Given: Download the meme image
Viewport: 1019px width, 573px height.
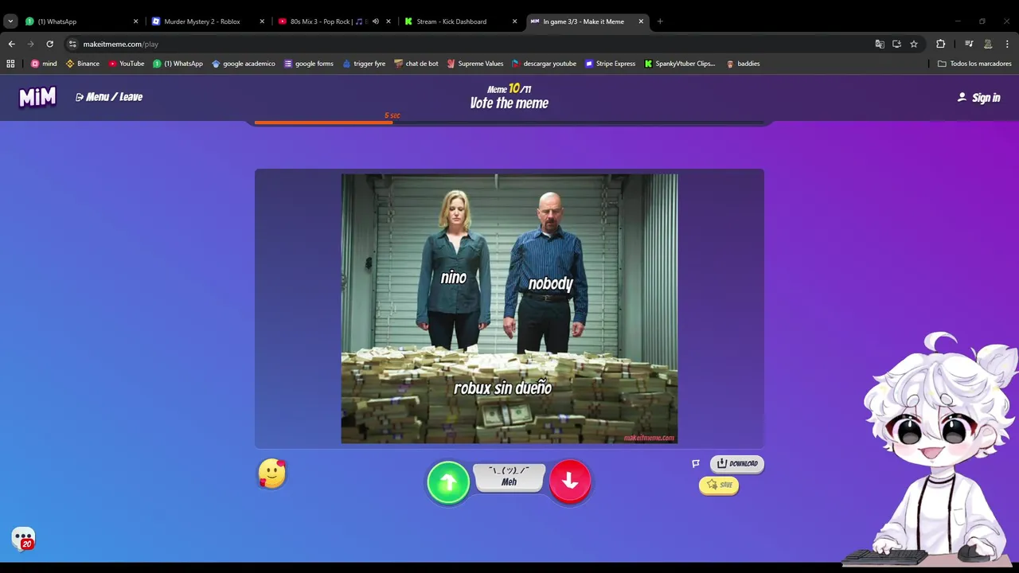Looking at the screenshot, I should (737, 464).
